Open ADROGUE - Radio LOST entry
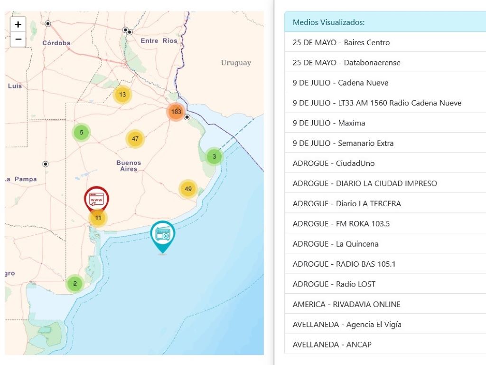 pos(334,284)
